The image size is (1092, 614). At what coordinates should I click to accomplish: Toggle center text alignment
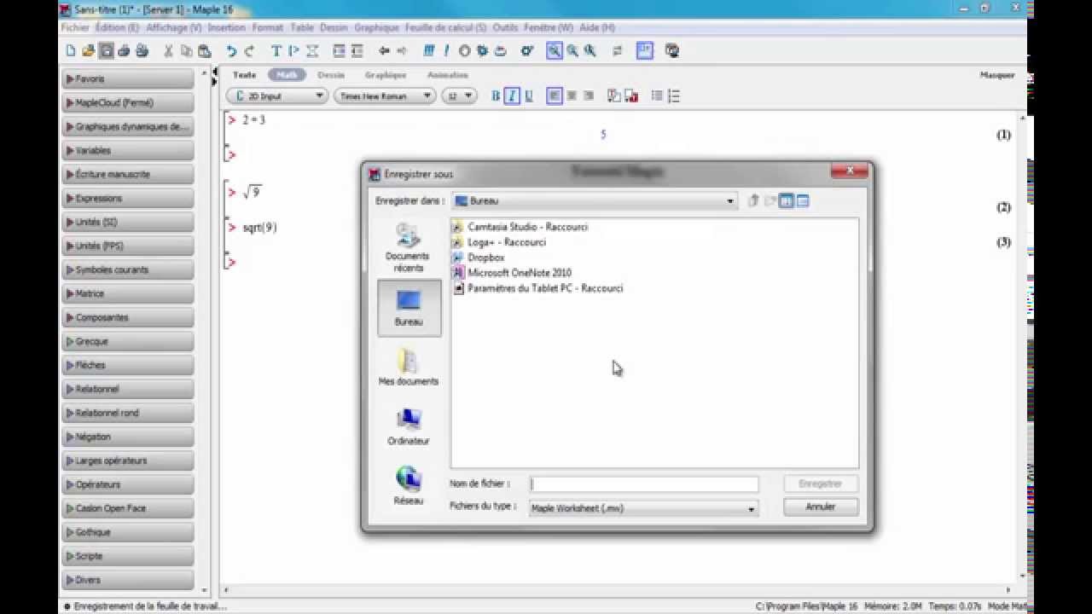(x=572, y=96)
